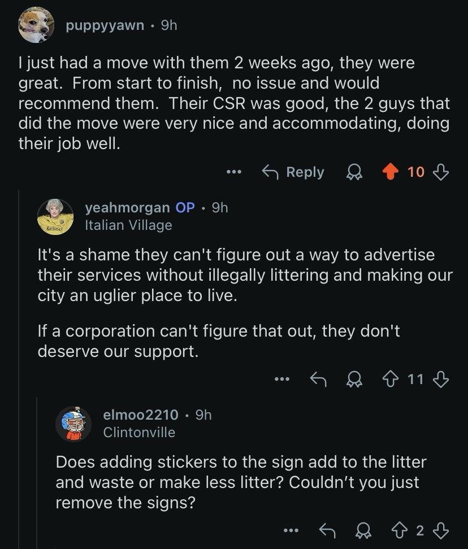Image resolution: width=468 pixels, height=549 pixels.
Task: Downvote elmoo2210's comment
Action: pos(440,530)
